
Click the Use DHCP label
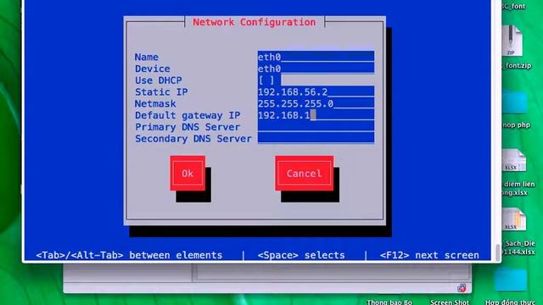tap(159, 80)
